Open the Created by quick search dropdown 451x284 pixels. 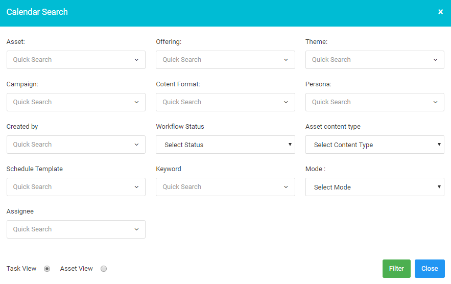[76, 145]
